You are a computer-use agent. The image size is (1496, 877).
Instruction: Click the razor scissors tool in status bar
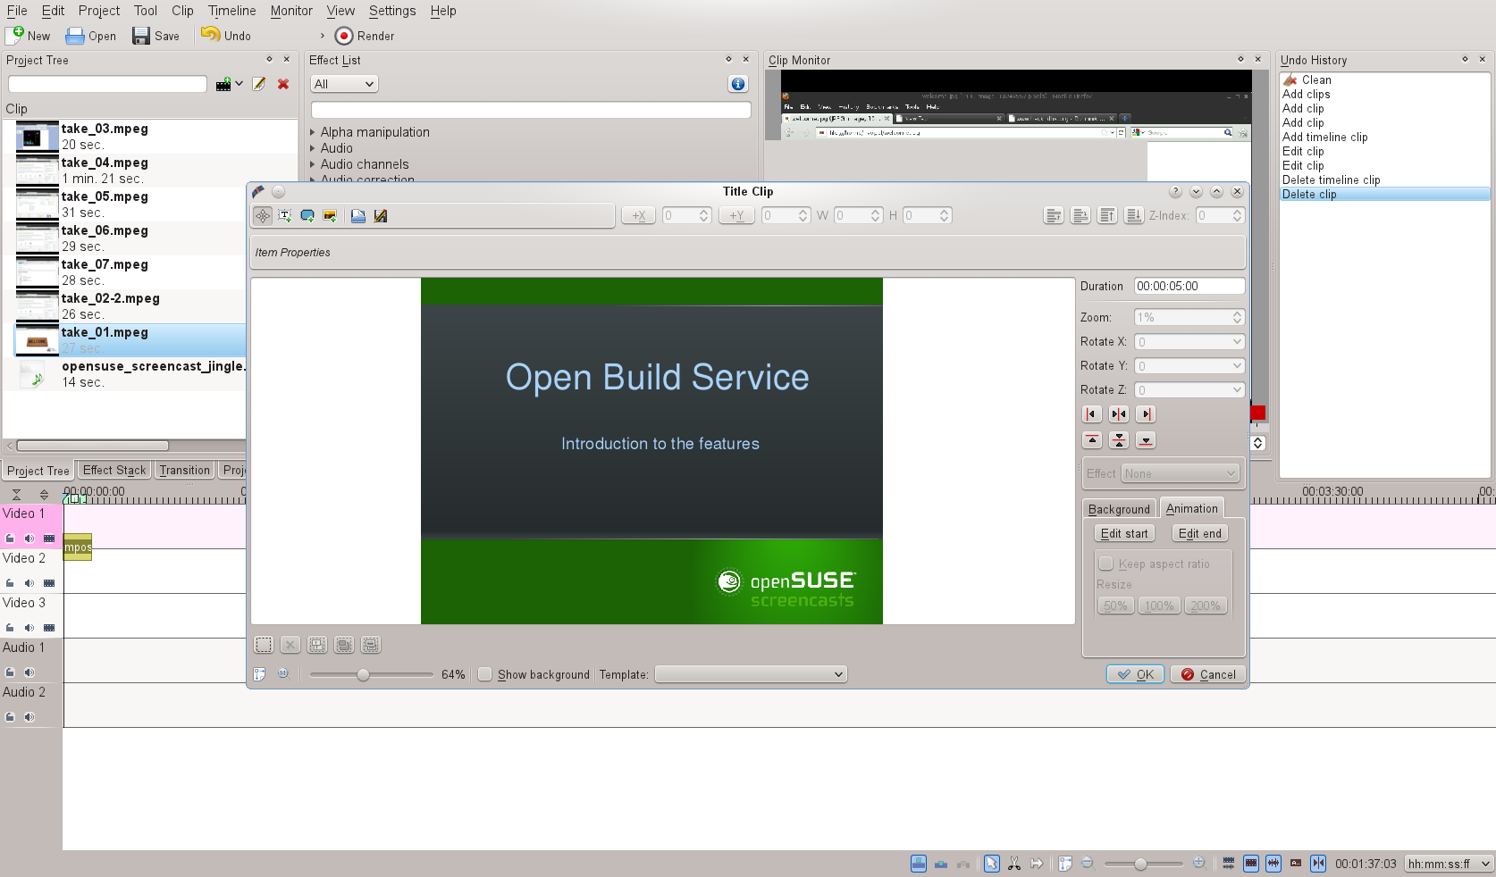pos(1014,864)
